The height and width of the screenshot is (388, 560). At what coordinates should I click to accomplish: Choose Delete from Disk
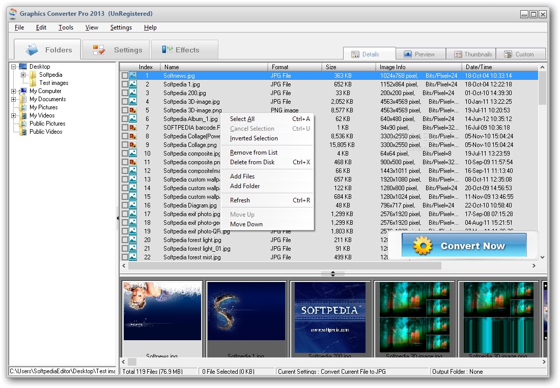pos(267,162)
